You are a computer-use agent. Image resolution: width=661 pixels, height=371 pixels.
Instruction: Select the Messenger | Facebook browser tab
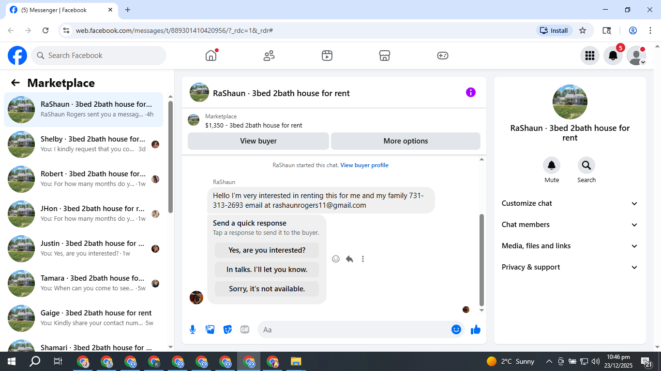(61, 10)
